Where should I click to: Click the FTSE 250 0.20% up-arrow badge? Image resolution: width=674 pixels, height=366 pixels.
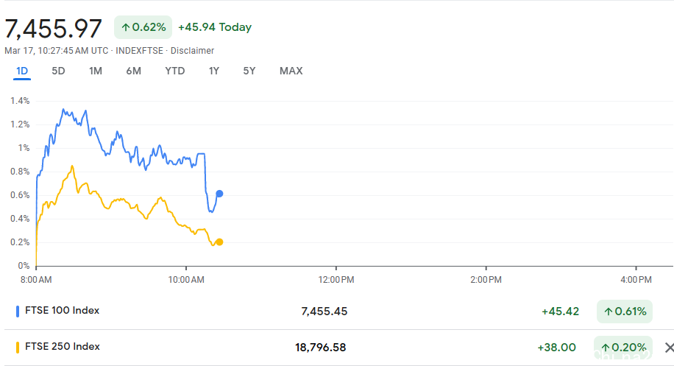[x=624, y=347]
